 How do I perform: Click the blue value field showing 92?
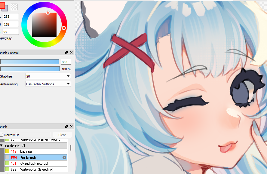[11, 32]
